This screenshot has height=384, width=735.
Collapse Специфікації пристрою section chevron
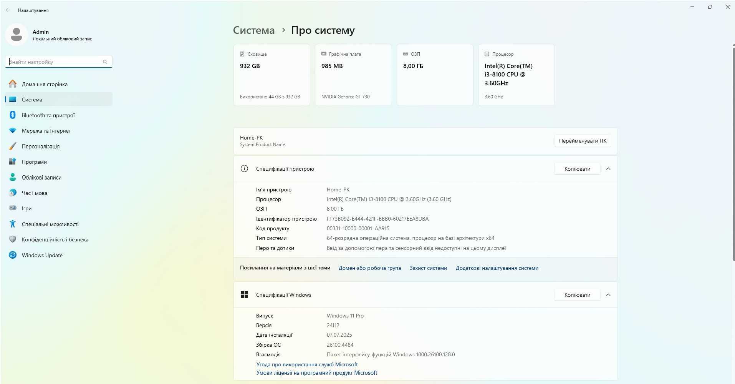coord(608,169)
